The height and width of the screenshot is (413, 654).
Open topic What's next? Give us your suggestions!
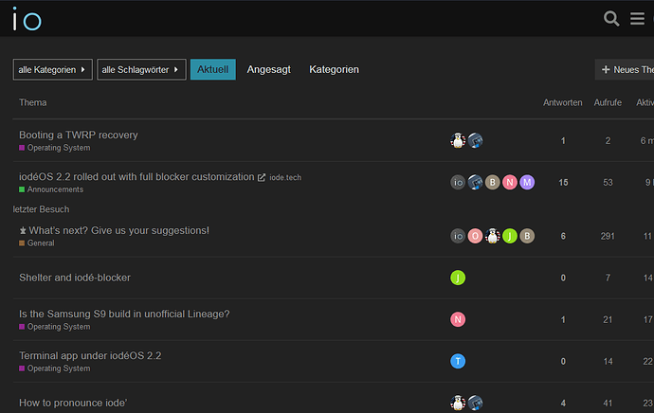click(118, 230)
